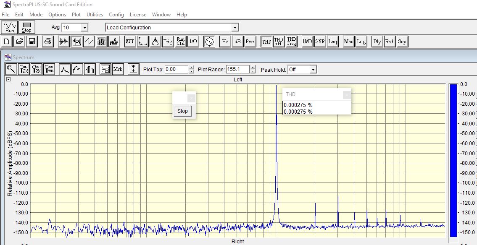Screen dimensions: 477x245
Task: Click the Plot Range value field
Action: click(238, 69)
